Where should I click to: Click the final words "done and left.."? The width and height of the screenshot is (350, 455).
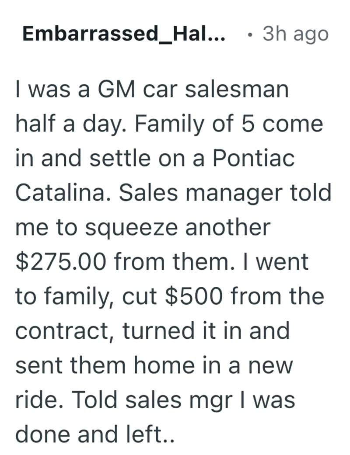tap(95, 434)
